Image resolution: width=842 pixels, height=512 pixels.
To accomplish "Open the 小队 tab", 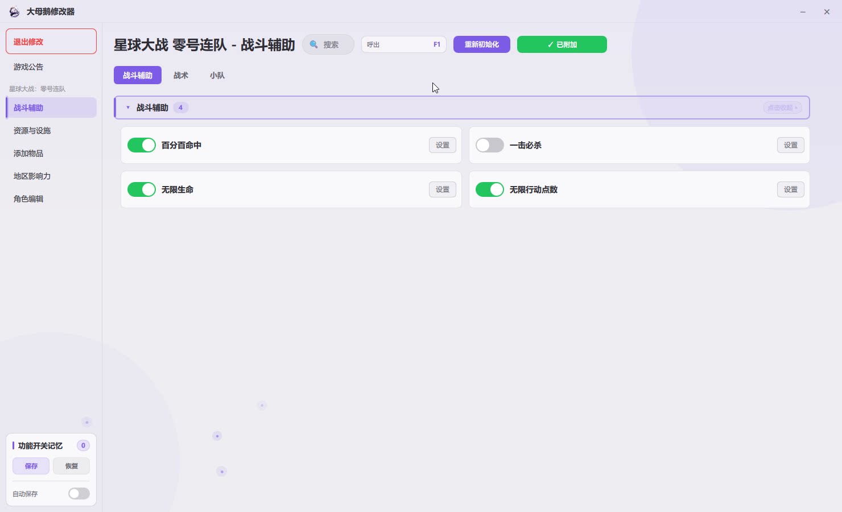I will click(217, 75).
